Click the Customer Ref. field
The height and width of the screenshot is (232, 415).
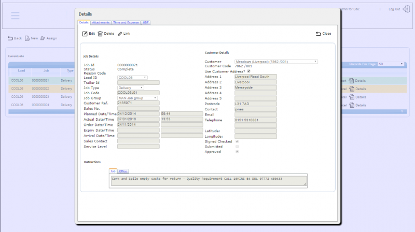click(139, 103)
